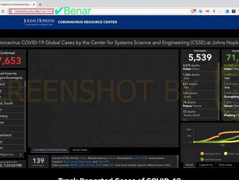The width and height of the screenshot is (239, 180).
Task: Open the JHU CSSE visualization link
Action: pos(141,158)
